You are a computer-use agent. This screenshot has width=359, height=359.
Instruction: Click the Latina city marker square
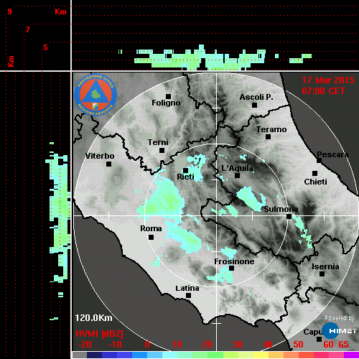[x=188, y=295]
